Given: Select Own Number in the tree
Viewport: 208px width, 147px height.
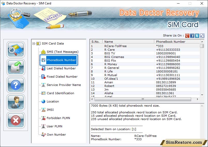Looking at the screenshot, I should 56,135.
